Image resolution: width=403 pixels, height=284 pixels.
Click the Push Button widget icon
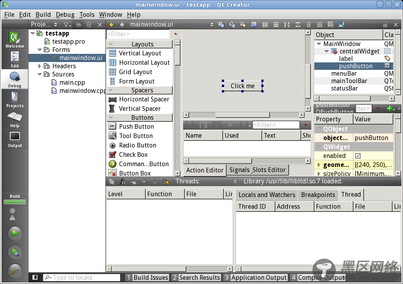[112, 126]
